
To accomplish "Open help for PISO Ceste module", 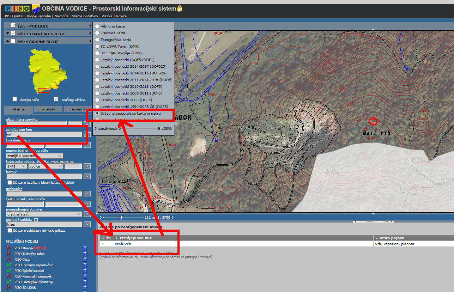I will coord(85,259).
